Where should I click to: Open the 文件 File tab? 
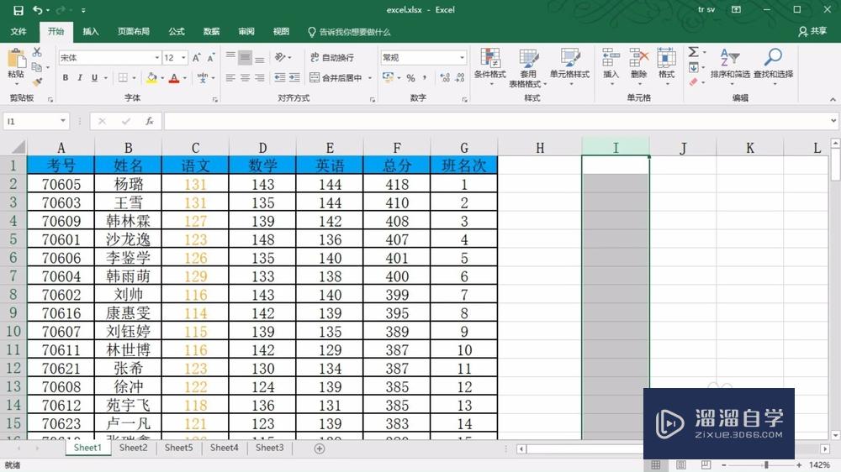click(x=19, y=32)
